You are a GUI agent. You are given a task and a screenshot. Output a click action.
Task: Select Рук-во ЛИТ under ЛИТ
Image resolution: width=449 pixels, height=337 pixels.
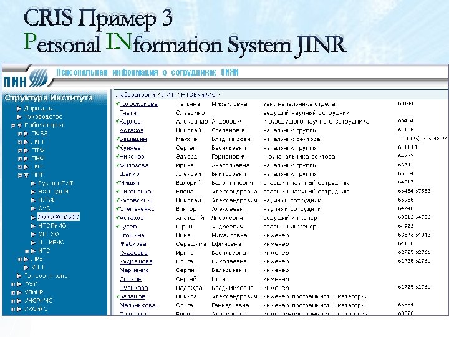coord(56,183)
